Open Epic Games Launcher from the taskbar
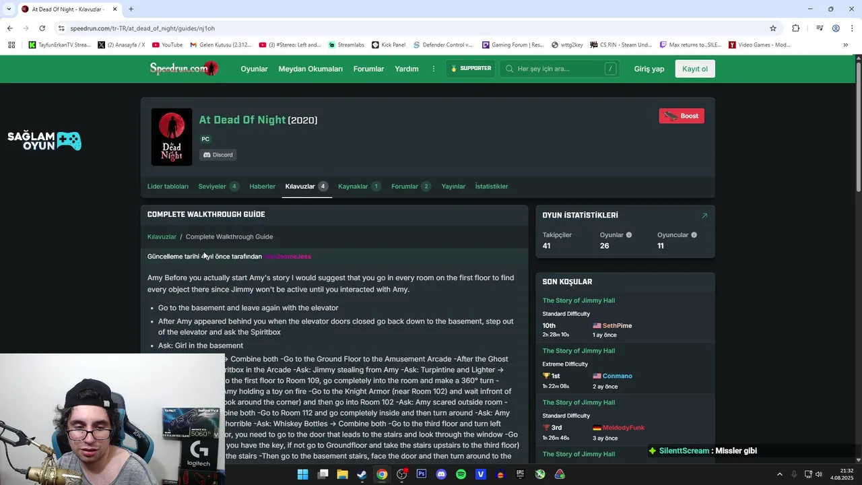862x485 pixels. click(521, 474)
